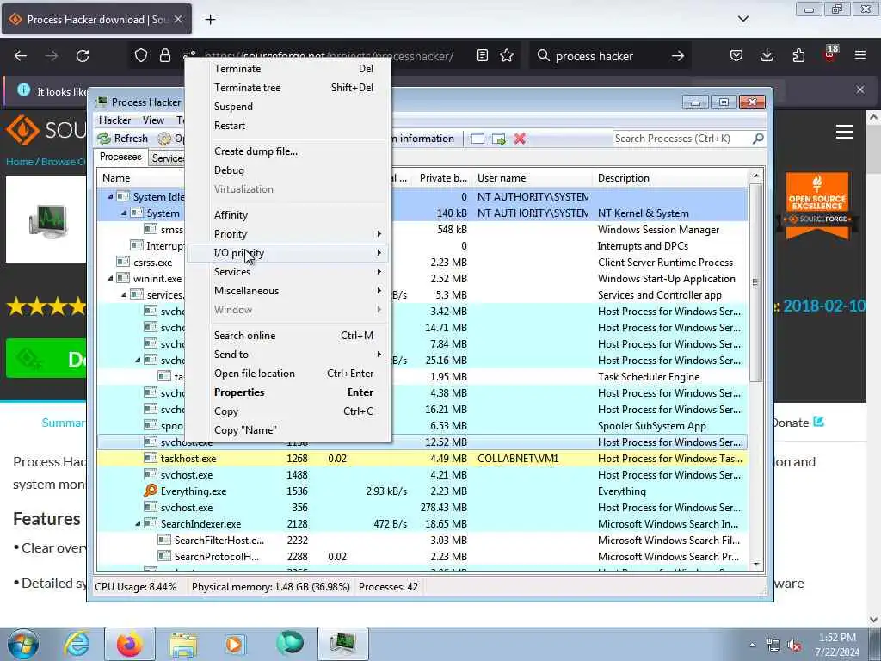Open Windows Media Player taskbar icon
The width and height of the screenshot is (881, 661).
tap(234, 644)
